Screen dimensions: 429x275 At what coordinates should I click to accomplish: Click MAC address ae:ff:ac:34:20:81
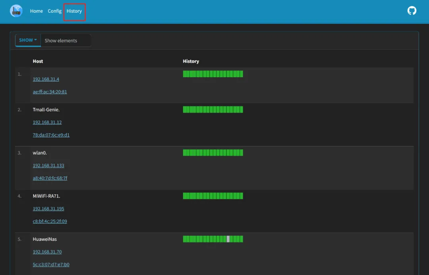point(50,92)
